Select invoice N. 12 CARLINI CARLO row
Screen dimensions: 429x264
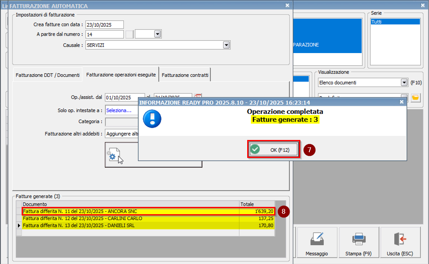pos(131,218)
